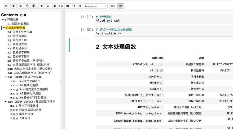Open 2.7 替换子字符串 in contents
The image size is (233, 129).
click(19, 57)
